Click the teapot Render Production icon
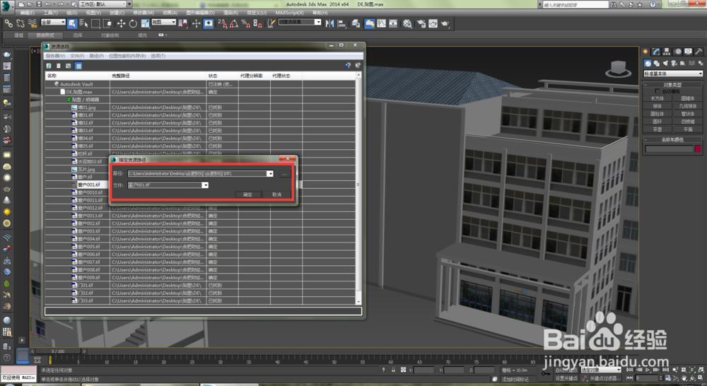 (x=445, y=23)
